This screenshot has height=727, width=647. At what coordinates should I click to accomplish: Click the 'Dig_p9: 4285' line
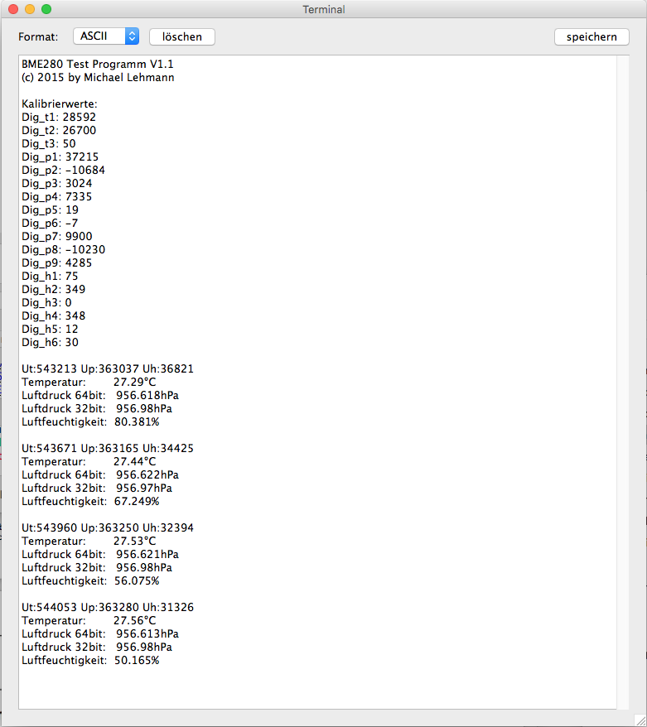click(56, 262)
